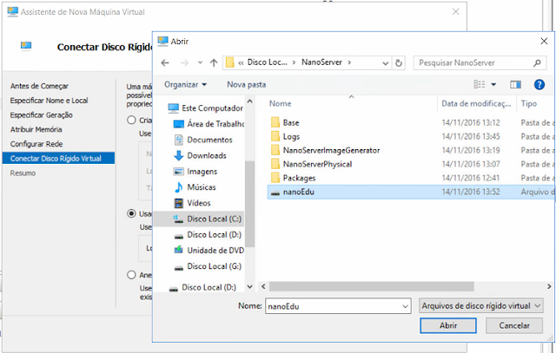Select NanoServerPhysical folder icon
The height and width of the screenshot is (353, 556).
(275, 164)
